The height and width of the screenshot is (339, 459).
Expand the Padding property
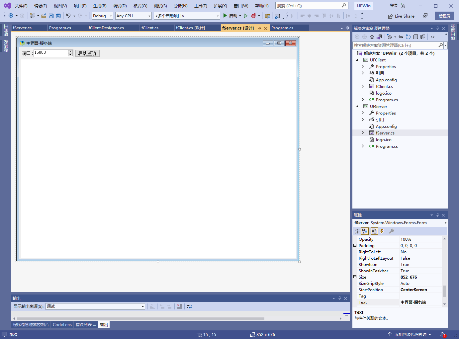coord(355,245)
